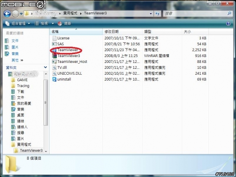The width and height of the screenshot is (236, 177).
Task: Click the file name UNICOWS.DLL
Action: pyautogui.click(x=70, y=74)
